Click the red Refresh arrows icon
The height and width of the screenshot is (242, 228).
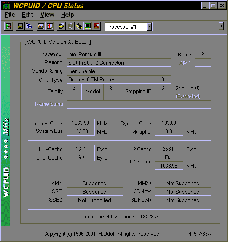point(49,26)
